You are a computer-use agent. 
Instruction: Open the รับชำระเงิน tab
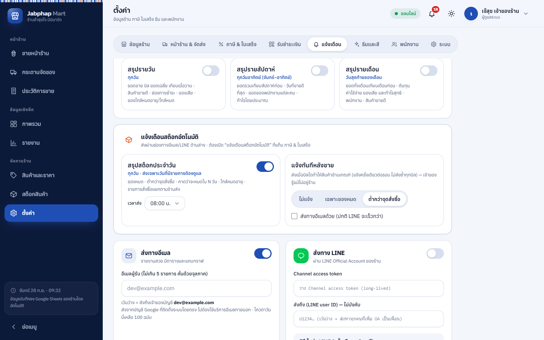pos(285,44)
